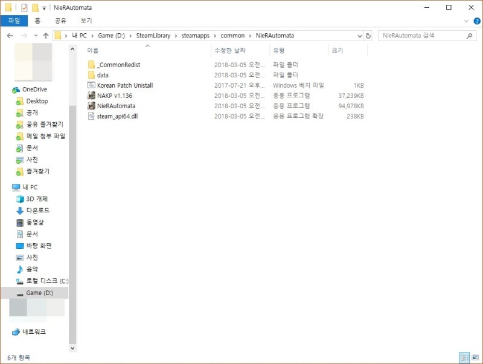The width and height of the screenshot is (483, 364).
Task: Open 로컬 디스크 (C:) drive
Action: click(47, 281)
